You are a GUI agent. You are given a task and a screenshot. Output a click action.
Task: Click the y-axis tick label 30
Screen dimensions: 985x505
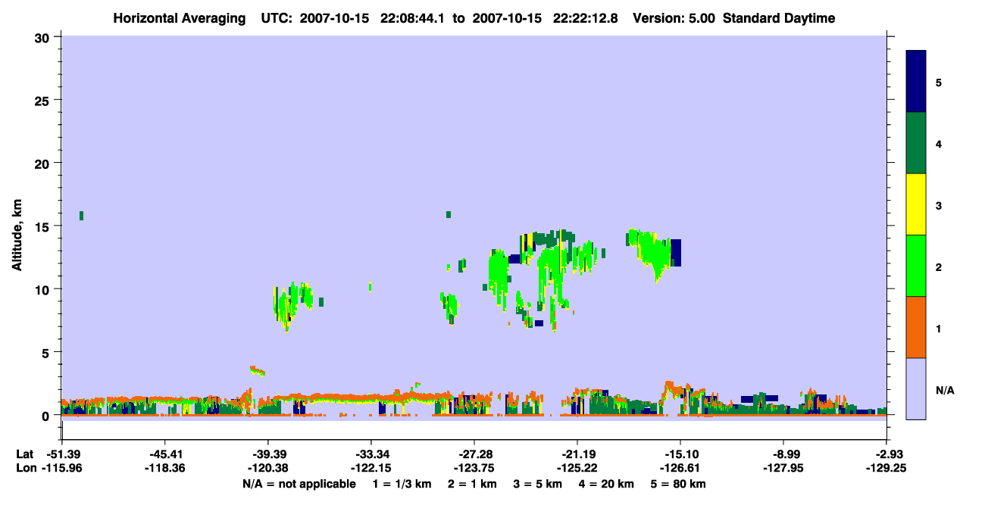click(44, 37)
